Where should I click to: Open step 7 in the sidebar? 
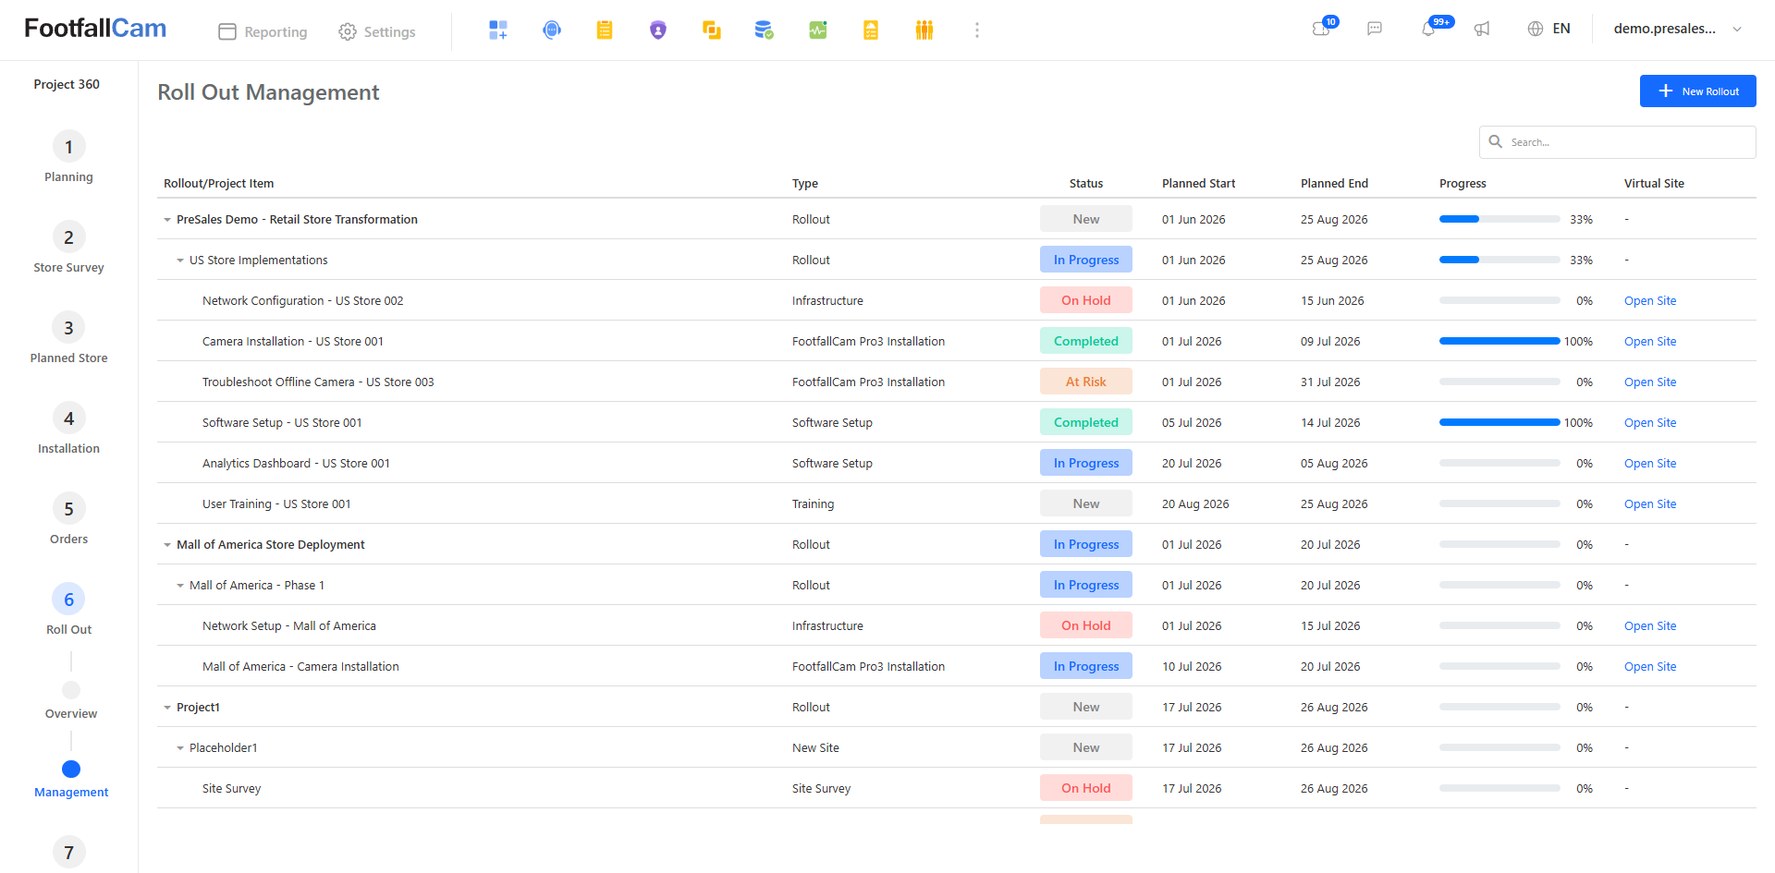click(x=68, y=852)
